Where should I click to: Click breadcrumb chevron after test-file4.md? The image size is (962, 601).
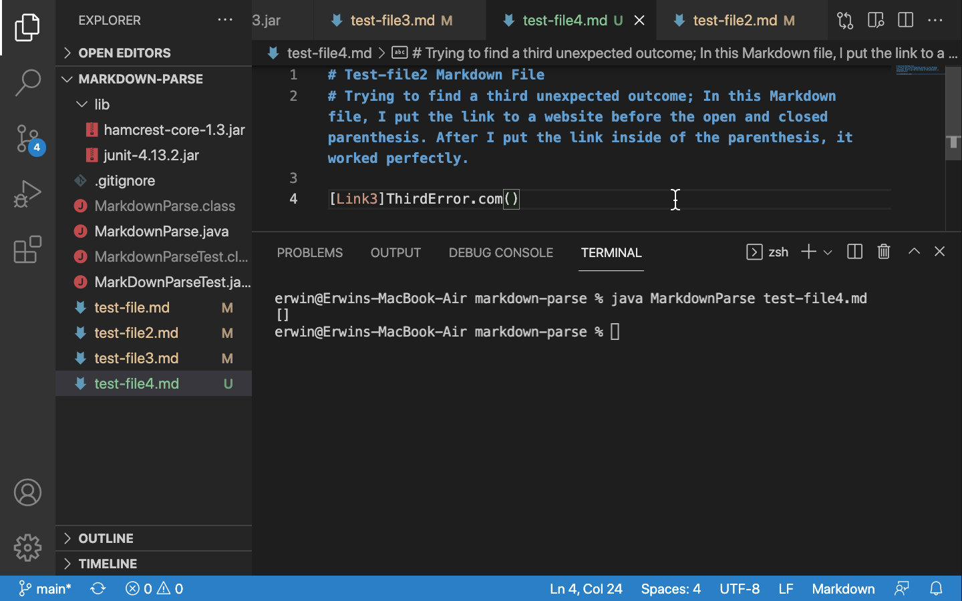[381, 53]
